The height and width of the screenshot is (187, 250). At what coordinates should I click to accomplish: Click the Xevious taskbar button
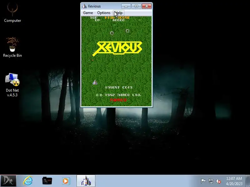[86, 181]
